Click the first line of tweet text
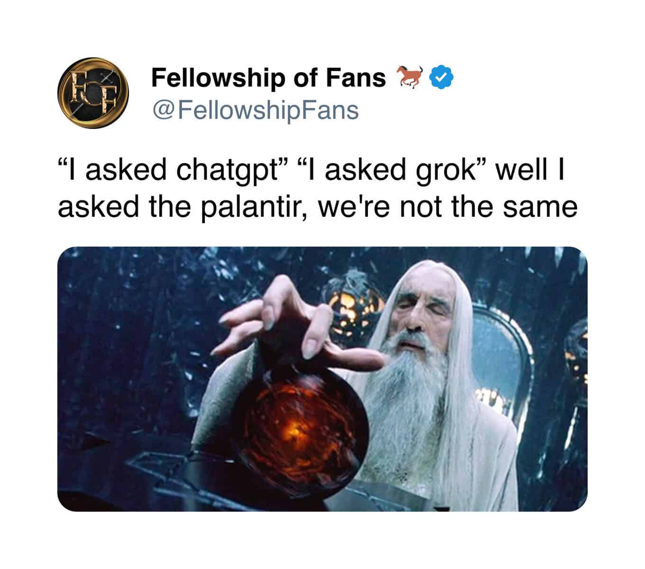This screenshot has width=645, height=569. tap(310, 172)
